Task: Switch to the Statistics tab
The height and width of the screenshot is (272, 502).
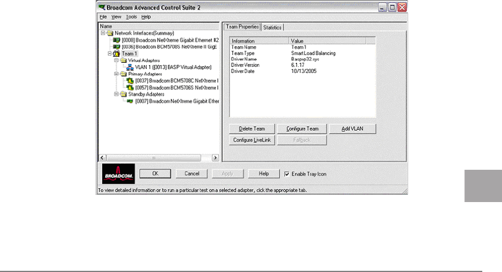Action: 273,27
